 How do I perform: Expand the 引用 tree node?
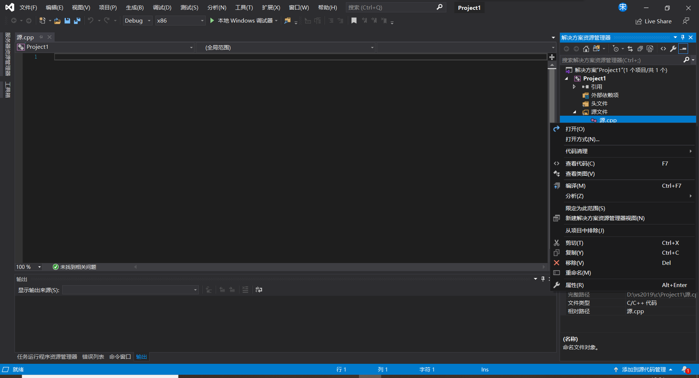pos(574,87)
